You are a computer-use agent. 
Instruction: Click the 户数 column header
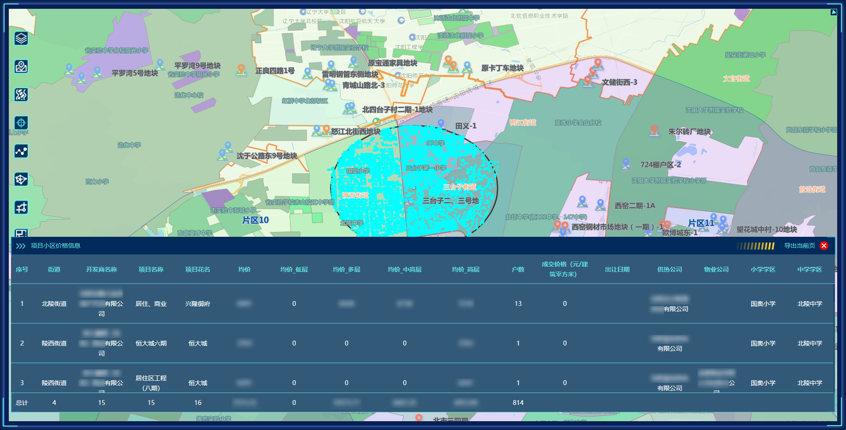(518, 269)
